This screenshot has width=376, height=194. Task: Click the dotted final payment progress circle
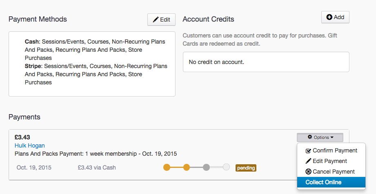(x=227, y=167)
